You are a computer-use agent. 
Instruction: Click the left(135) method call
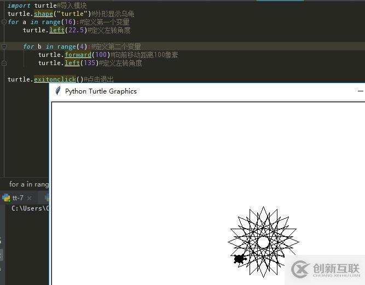tap(82, 63)
